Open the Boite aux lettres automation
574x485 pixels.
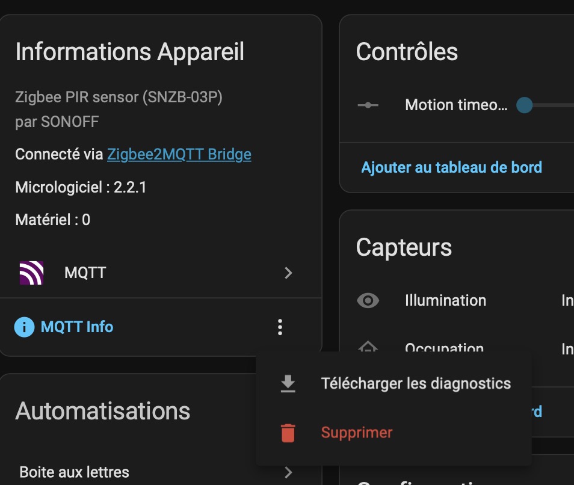(75, 472)
